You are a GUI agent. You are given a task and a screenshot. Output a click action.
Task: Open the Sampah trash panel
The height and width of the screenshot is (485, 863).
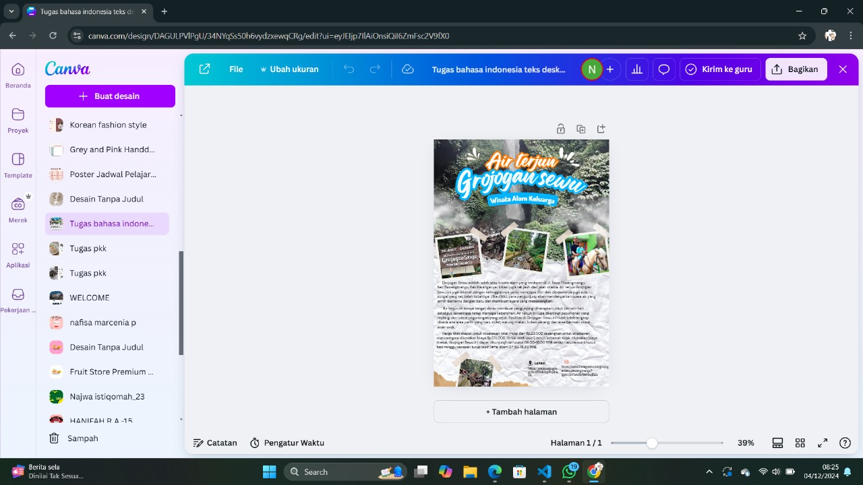[82, 438]
